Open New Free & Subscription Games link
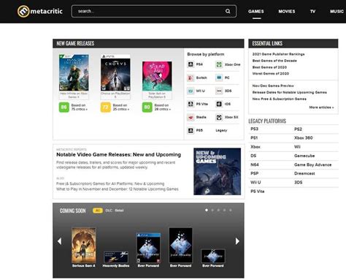The image size is (346, 280). pos(280,99)
